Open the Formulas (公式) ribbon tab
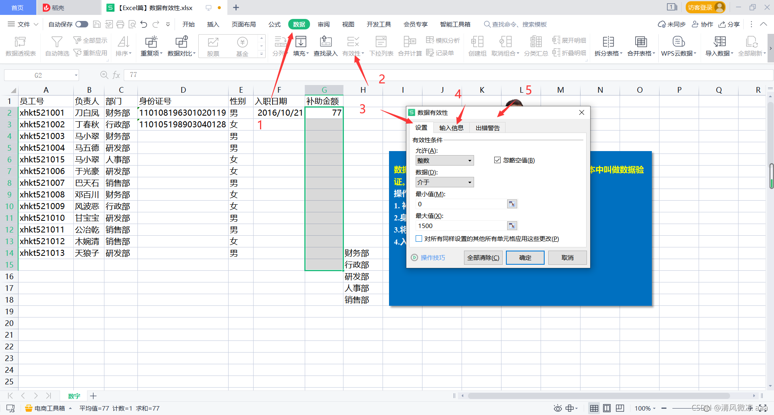Image resolution: width=774 pixels, height=415 pixels. (x=275, y=24)
